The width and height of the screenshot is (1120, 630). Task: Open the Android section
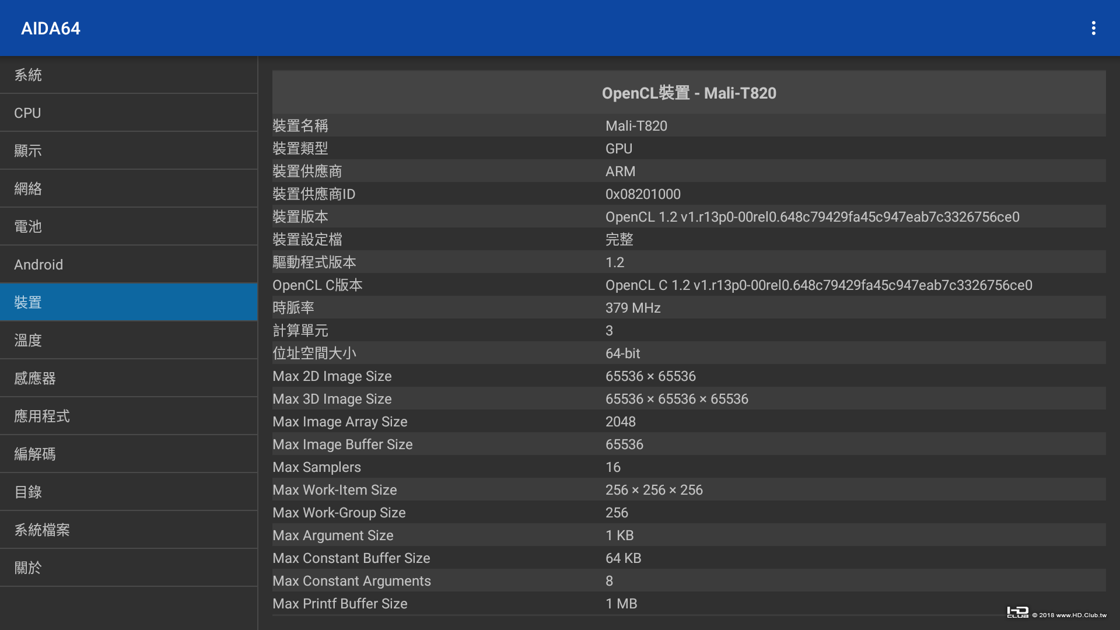tap(128, 264)
